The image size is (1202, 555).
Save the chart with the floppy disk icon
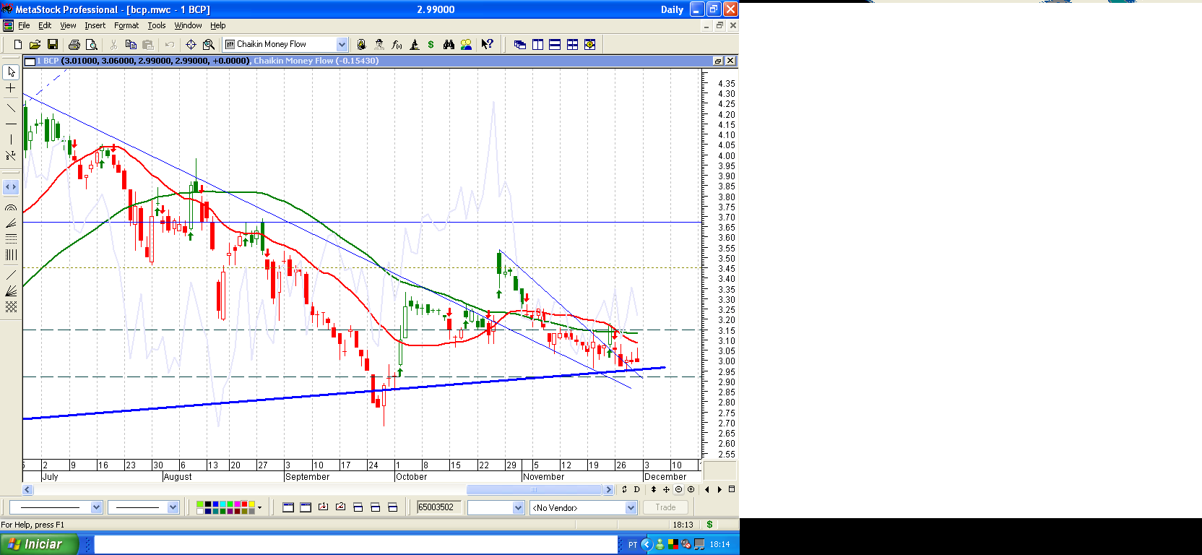tap(52, 45)
